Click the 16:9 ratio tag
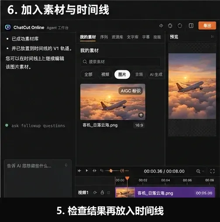220x222 pixels. [x=139, y=125]
